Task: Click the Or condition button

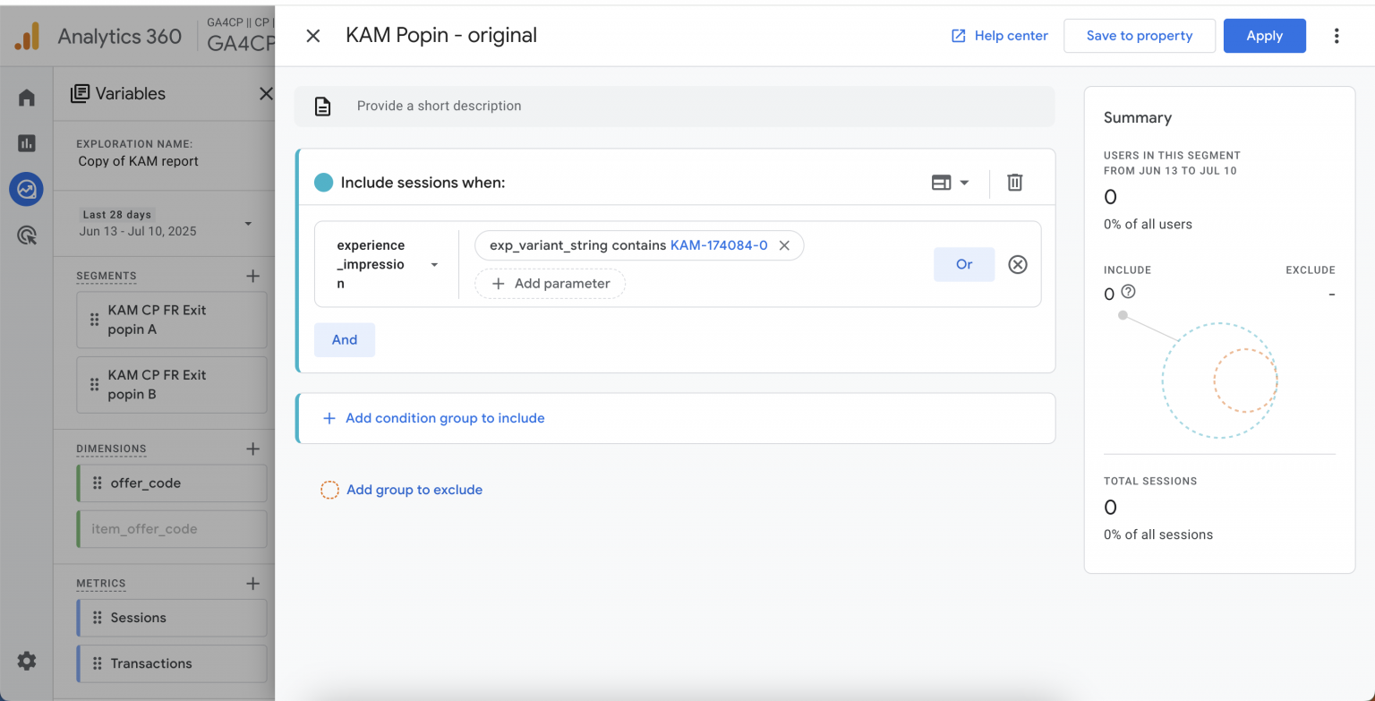Action: tap(963, 265)
